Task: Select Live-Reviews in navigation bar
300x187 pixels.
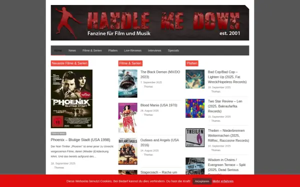Action: [132, 50]
